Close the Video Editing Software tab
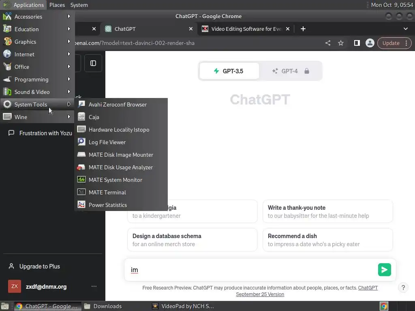 [x=288, y=29]
